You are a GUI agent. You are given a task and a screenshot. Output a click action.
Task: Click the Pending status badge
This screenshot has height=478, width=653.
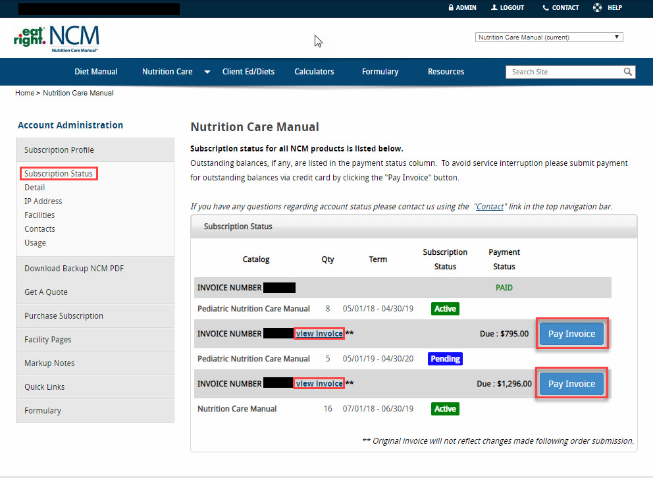(x=445, y=359)
